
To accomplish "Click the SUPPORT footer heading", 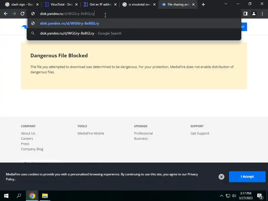I will coord(197,126).
